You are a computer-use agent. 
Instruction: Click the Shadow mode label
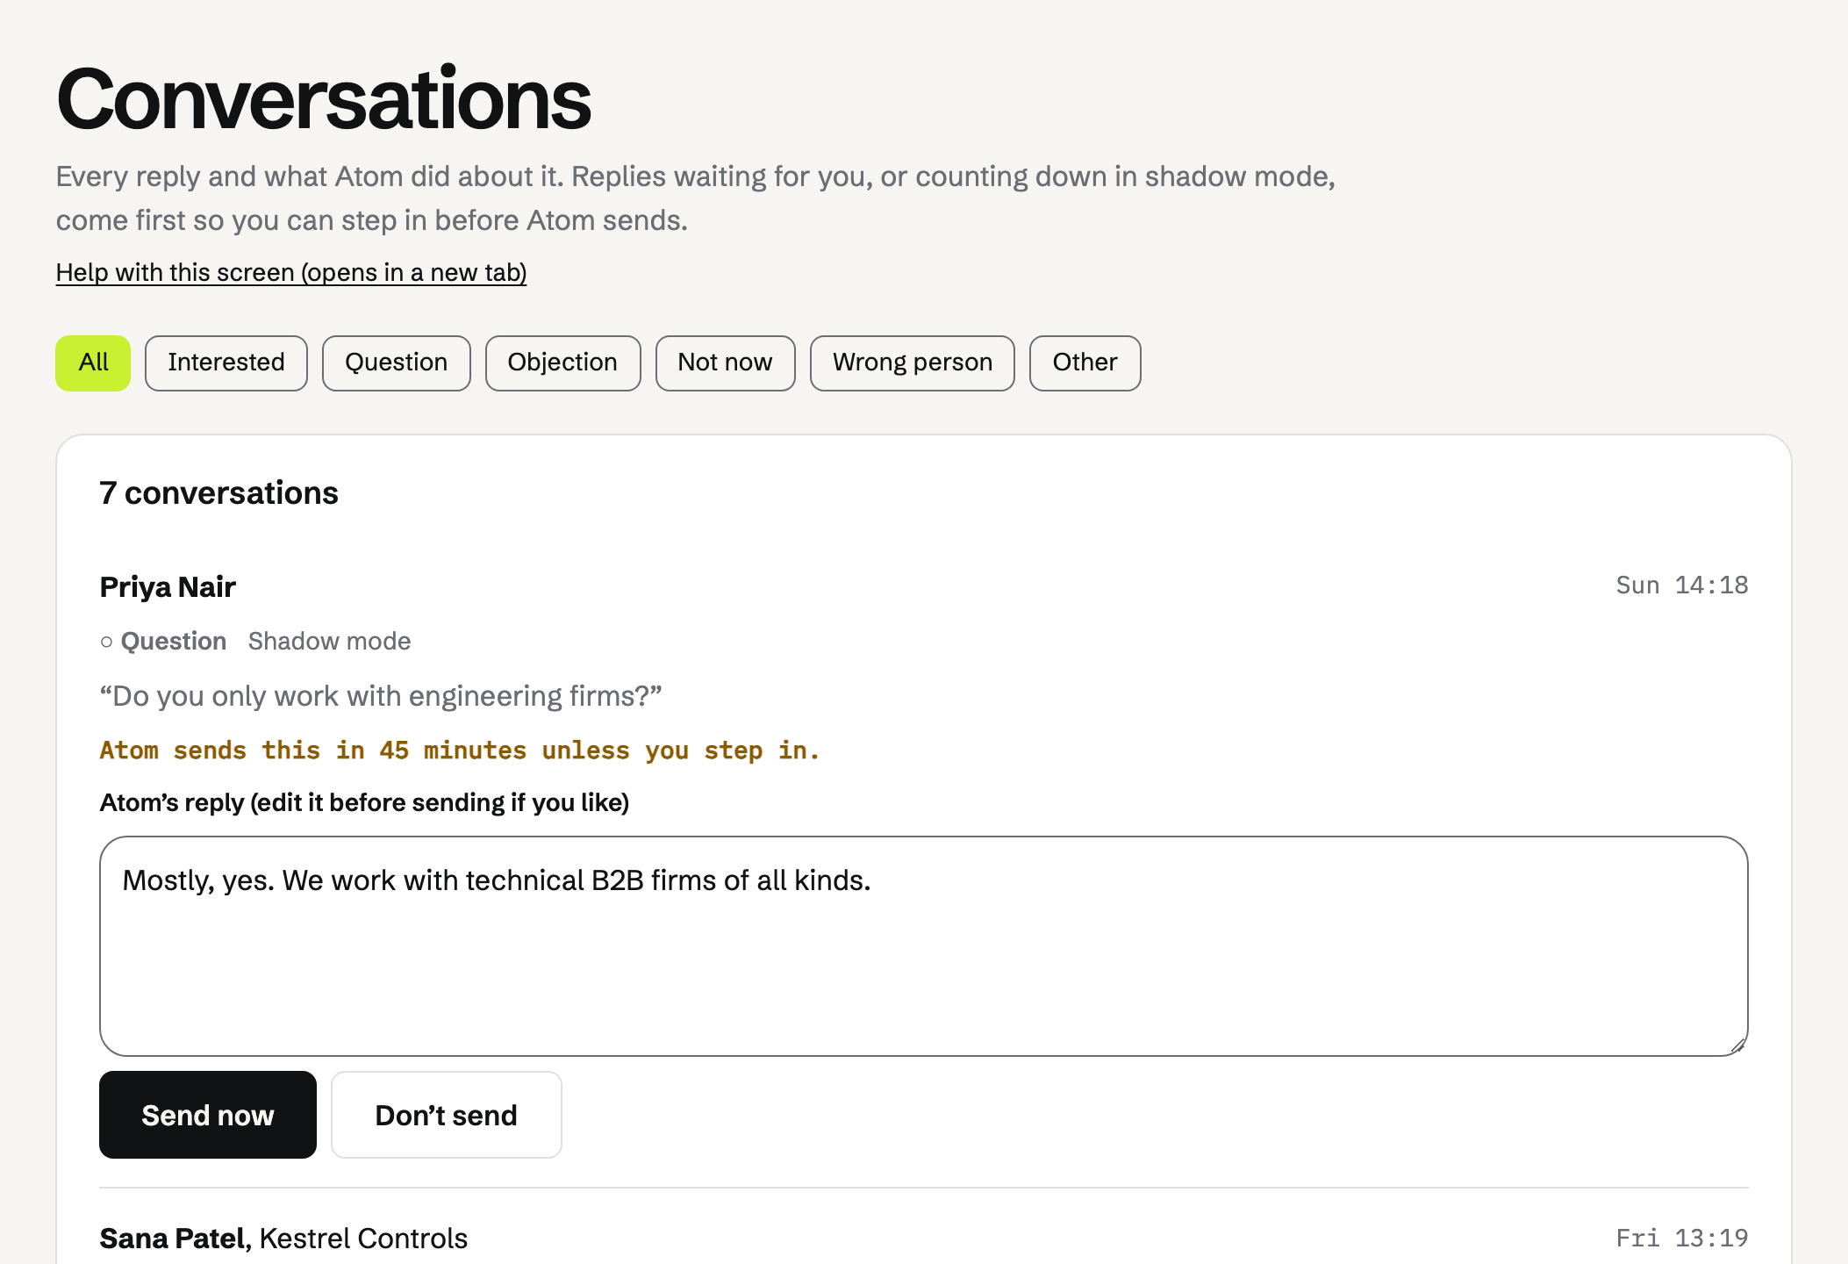(x=329, y=642)
